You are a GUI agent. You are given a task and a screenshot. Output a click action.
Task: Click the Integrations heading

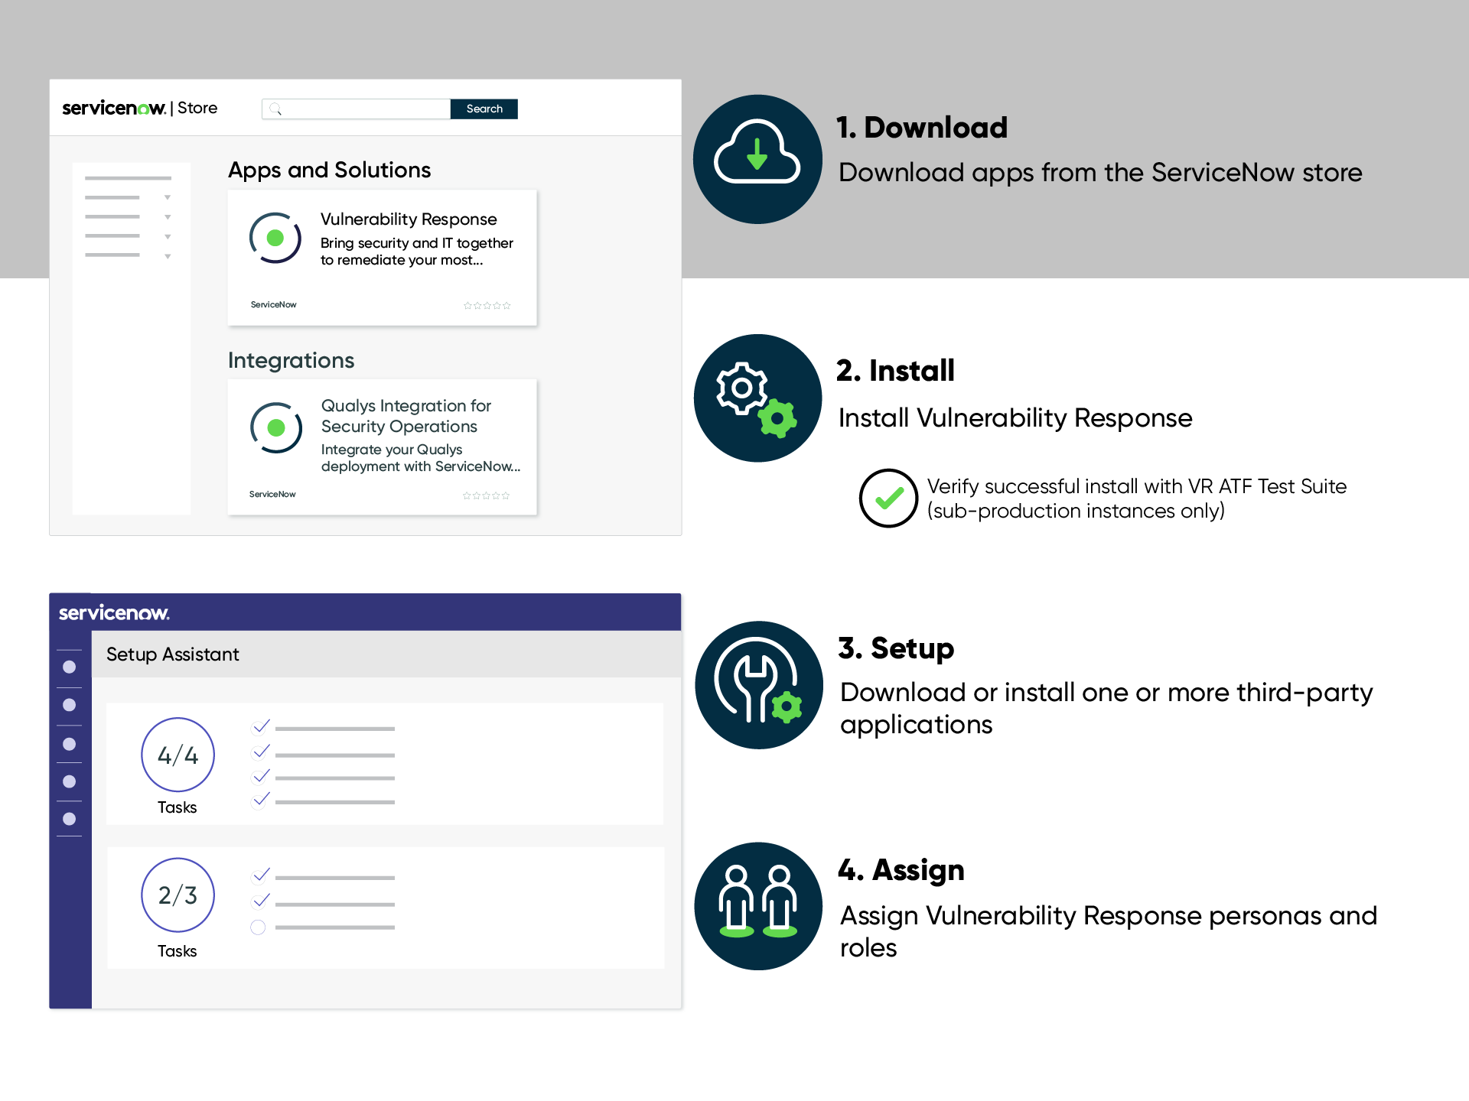(x=292, y=360)
